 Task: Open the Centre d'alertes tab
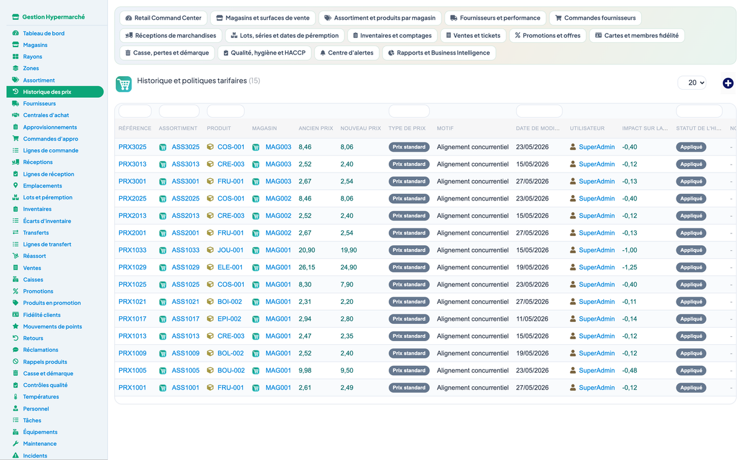[x=347, y=53]
